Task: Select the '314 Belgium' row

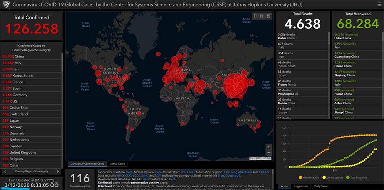Action: tap(31, 158)
